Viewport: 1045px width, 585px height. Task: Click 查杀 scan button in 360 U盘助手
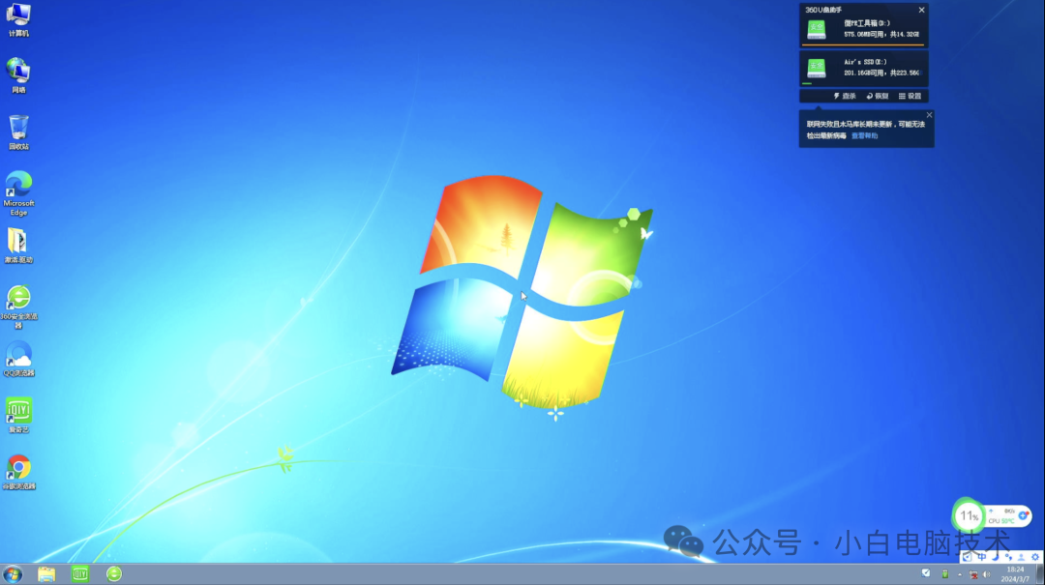coord(845,96)
